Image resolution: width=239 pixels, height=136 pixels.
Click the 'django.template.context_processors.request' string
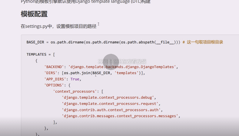(110, 104)
